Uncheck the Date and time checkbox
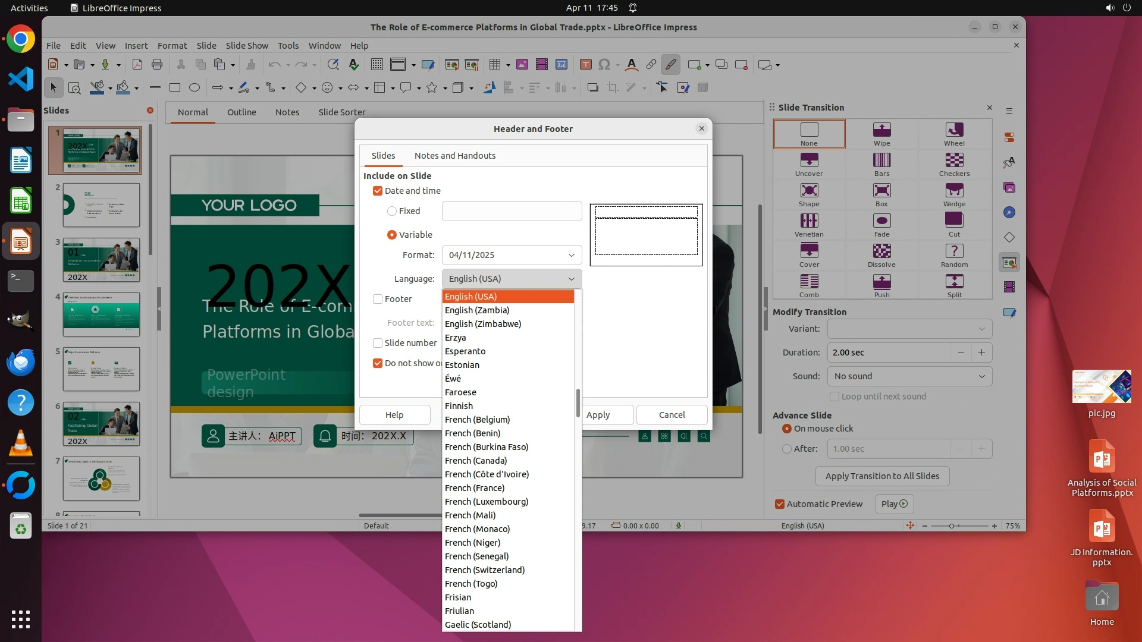Image resolution: width=1142 pixels, height=642 pixels. tap(378, 191)
